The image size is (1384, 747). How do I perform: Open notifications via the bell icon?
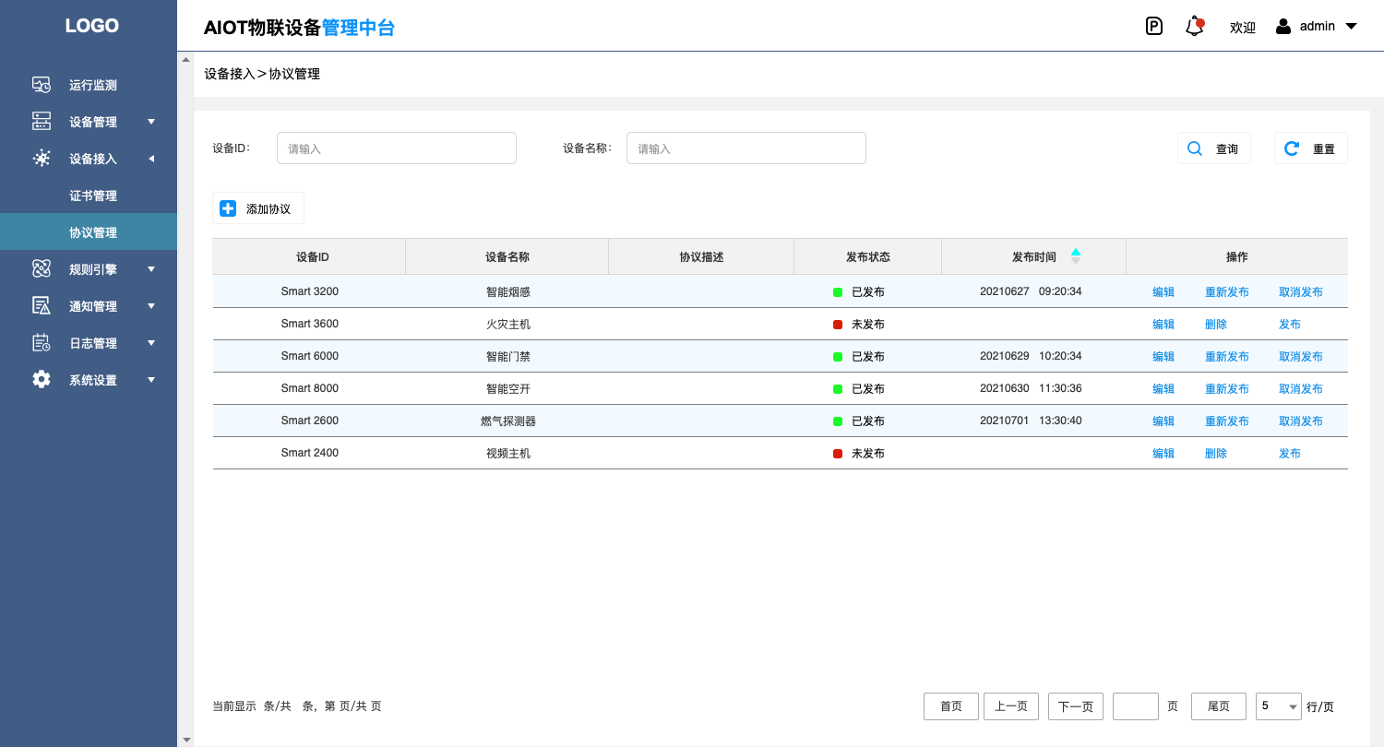pyautogui.click(x=1195, y=26)
